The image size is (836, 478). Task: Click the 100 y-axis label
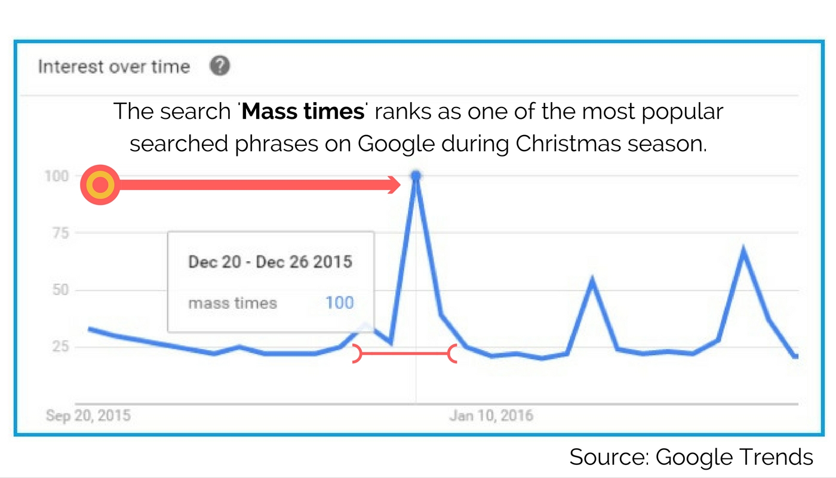(x=55, y=176)
